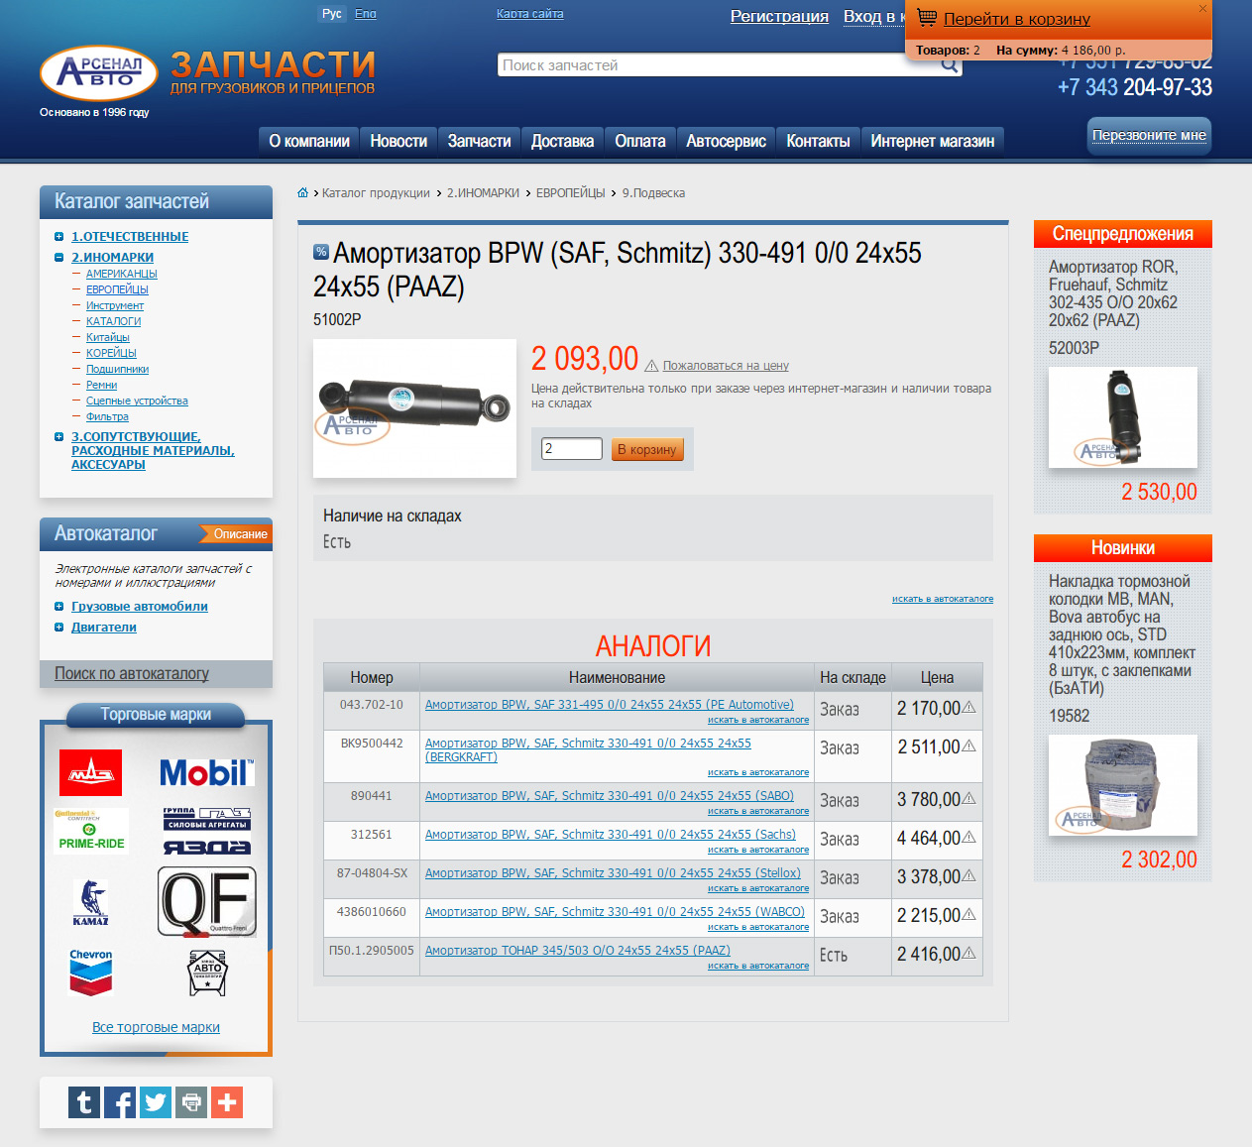The height and width of the screenshot is (1147, 1252).
Task: Open Контакты menu item
Action: click(819, 141)
